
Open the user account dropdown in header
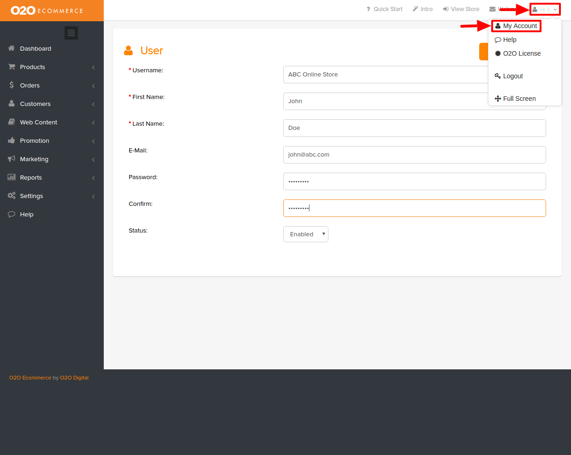click(x=545, y=9)
